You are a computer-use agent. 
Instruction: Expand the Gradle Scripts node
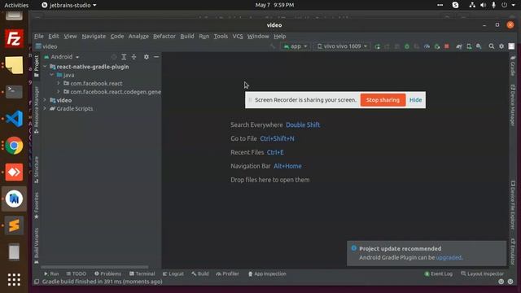pos(46,108)
